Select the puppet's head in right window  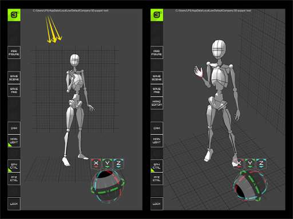coord(219,49)
